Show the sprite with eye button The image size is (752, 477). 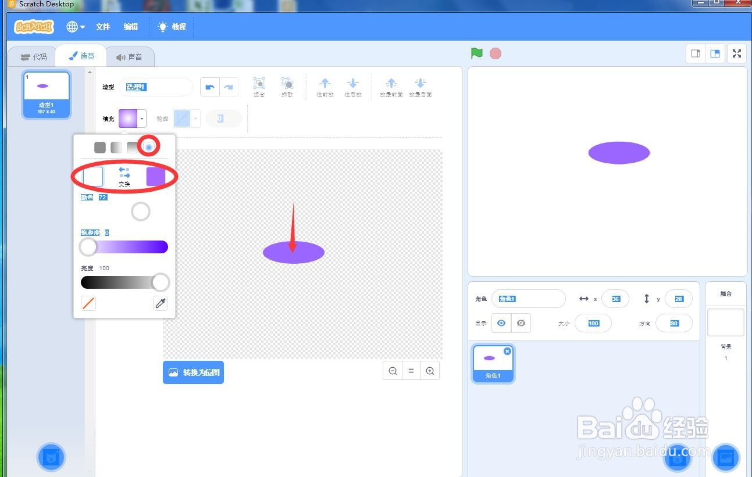pyautogui.click(x=501, y=323)
